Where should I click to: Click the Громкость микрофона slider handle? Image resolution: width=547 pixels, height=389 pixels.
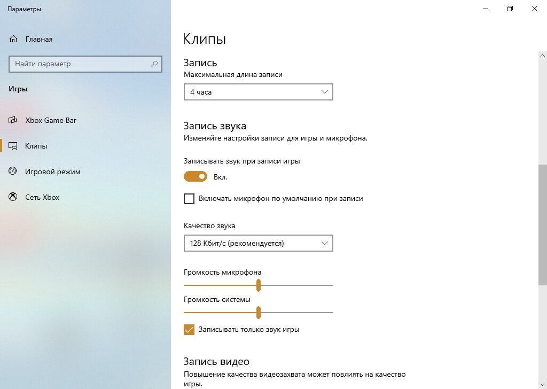click(x=259, y=285)
